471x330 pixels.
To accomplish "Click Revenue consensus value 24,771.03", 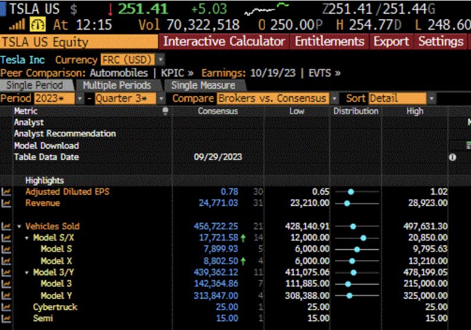I will tap(218, 203).
